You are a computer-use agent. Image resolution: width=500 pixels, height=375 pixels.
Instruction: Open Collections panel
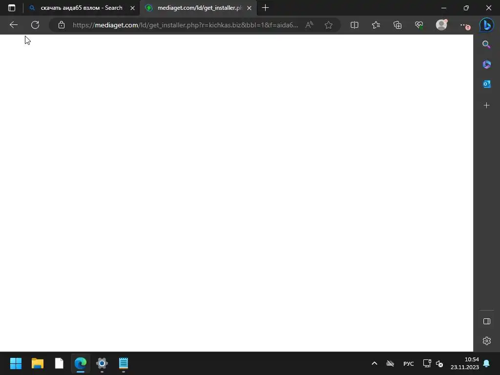[397, 25]
